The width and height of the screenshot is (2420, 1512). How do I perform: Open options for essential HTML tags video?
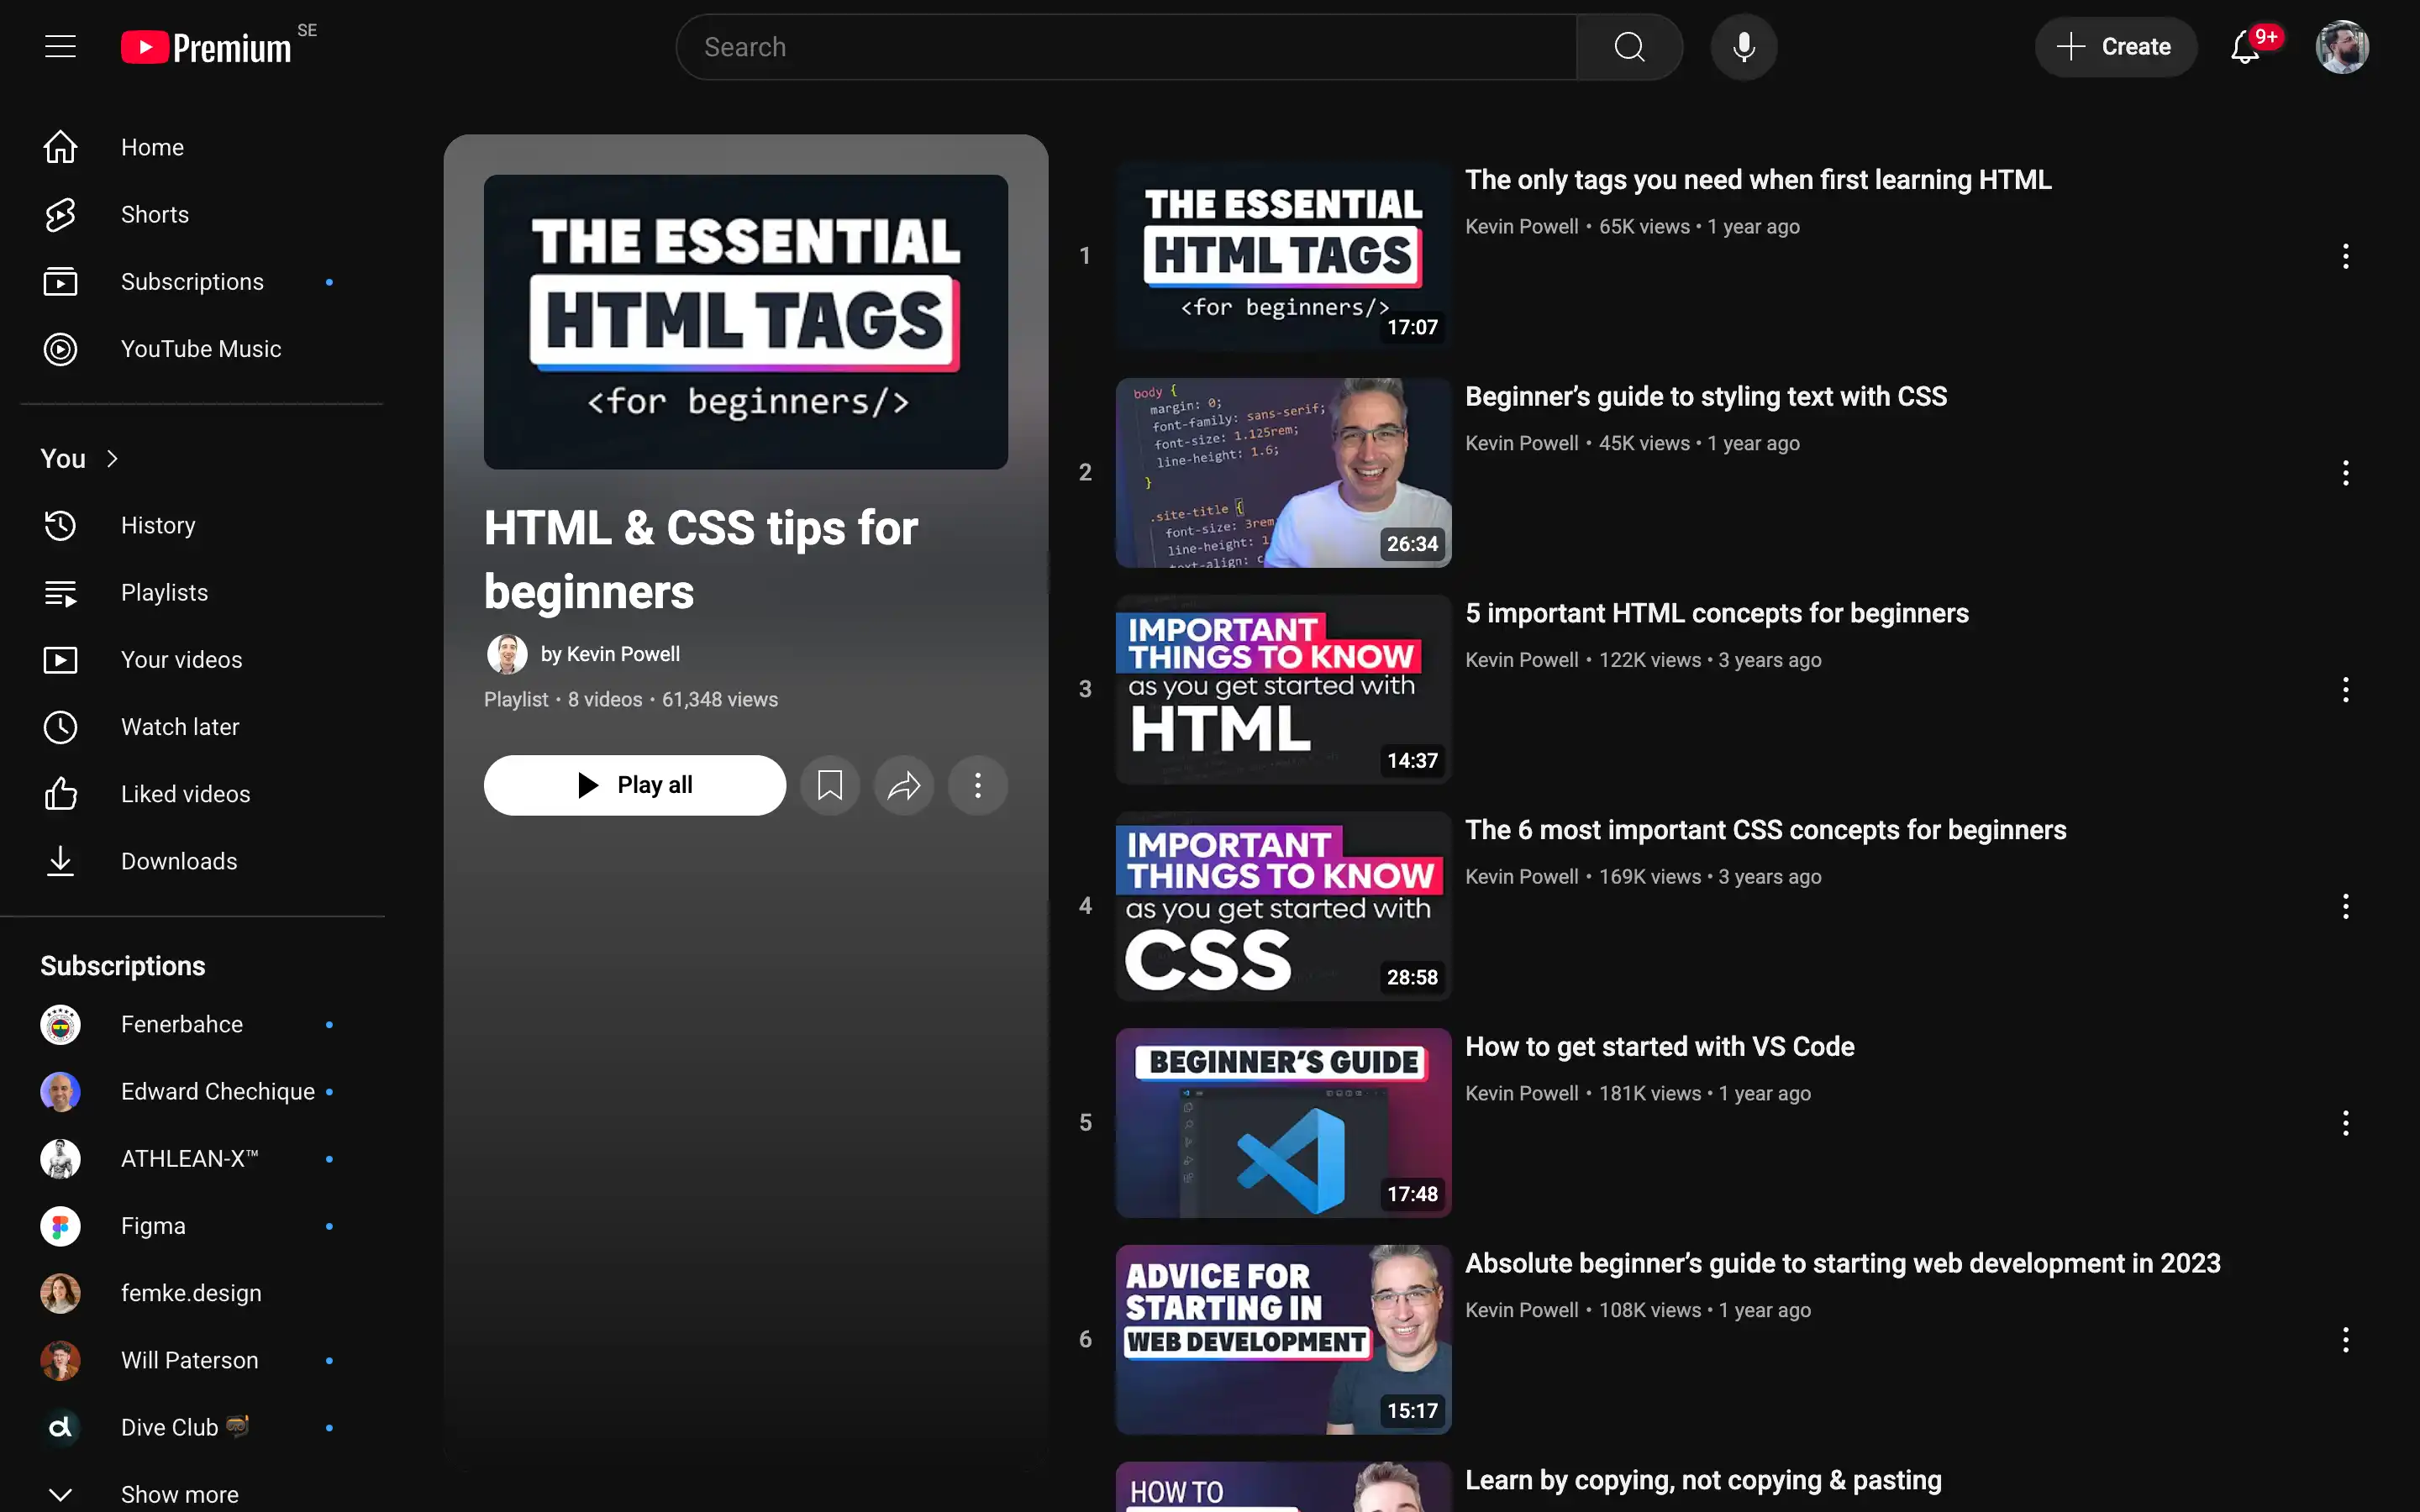click(x=2345, y=256)
